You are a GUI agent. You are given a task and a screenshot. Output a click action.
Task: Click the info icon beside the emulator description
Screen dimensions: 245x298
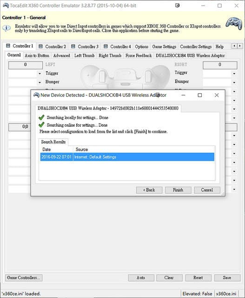pos(7,28)
